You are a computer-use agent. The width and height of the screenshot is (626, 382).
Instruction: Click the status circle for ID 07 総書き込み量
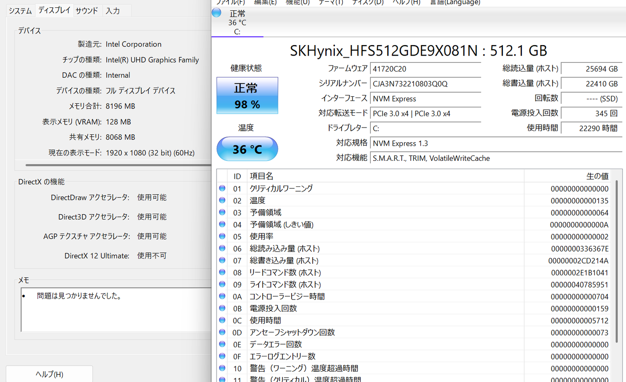click(222, 260)
